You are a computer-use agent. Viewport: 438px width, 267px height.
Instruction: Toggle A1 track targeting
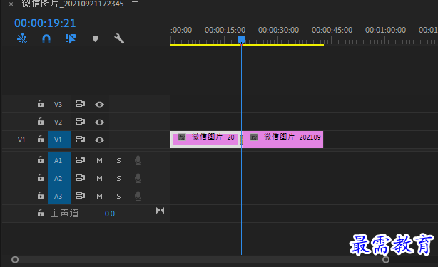coord(59,160)
